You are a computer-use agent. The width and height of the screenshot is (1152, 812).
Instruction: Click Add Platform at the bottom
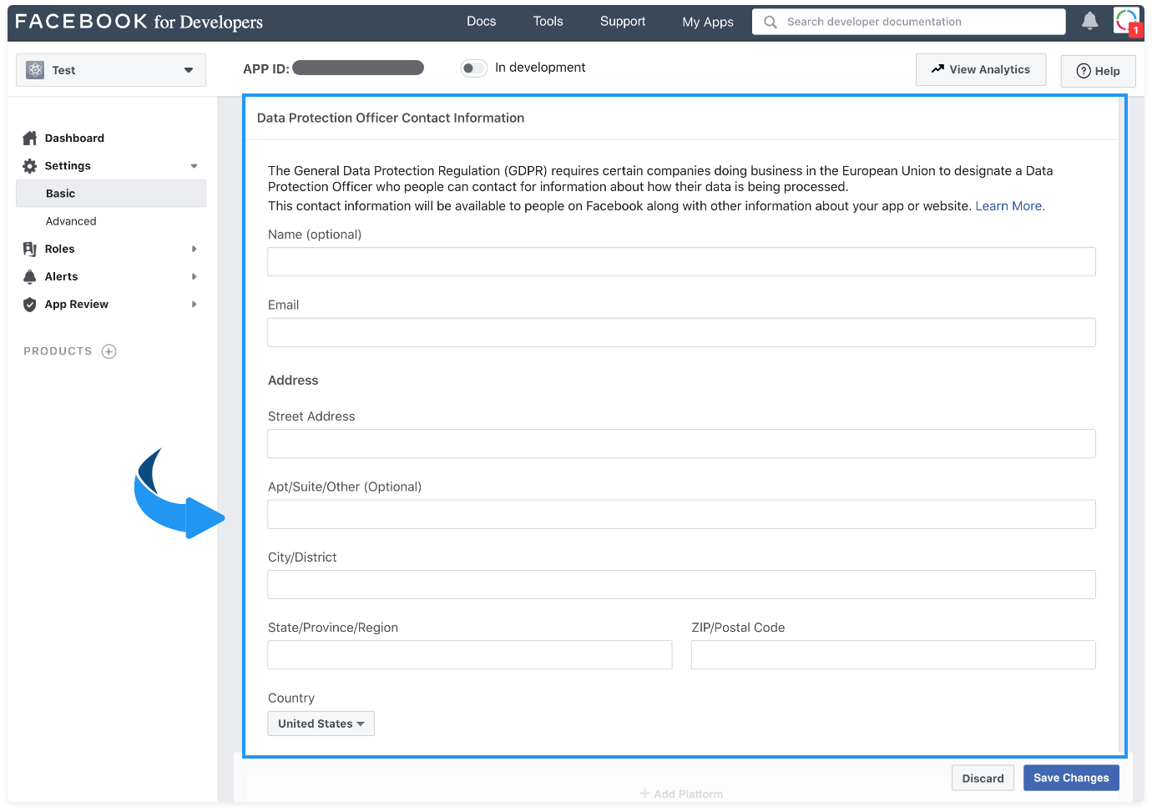click(681, 794)
